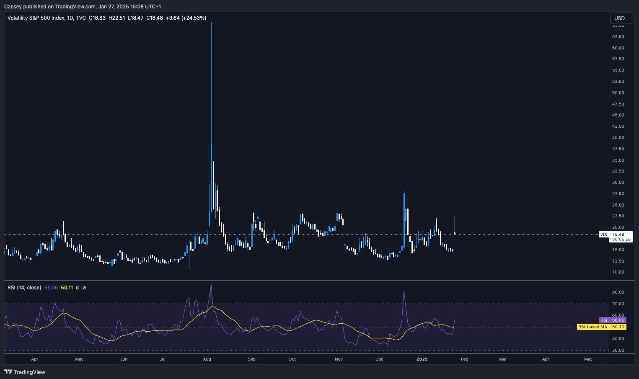Open the Volatility S&P 500 Index symbol menu
Viewport: 639px width, 379px height.
(36, 18)
